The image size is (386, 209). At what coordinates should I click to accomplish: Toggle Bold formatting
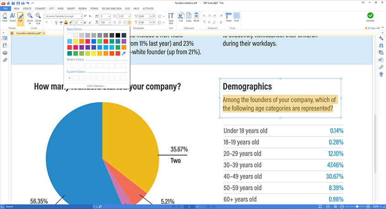(x=47, y=22)
